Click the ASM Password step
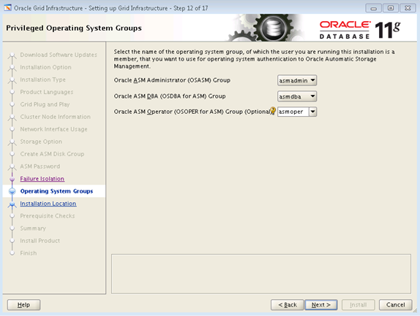Screen dimensions: 420x316 40,166
